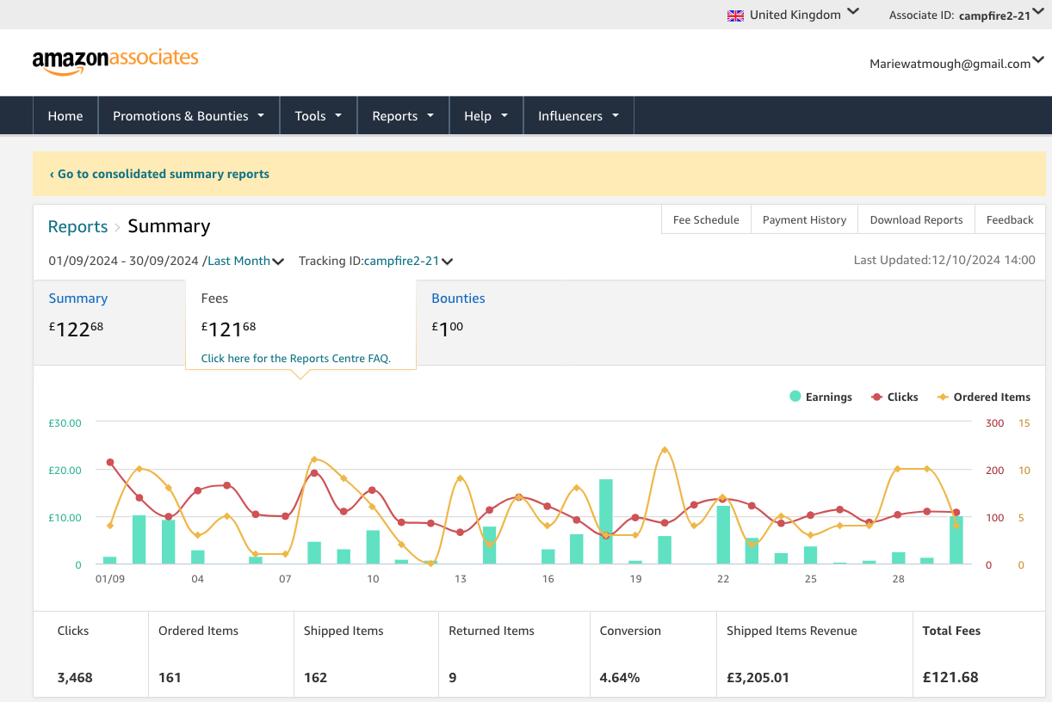Click the Ordered Items peak point on 20 September

click(x=664, y=450)
